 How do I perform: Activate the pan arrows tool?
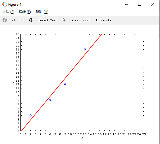31,20
